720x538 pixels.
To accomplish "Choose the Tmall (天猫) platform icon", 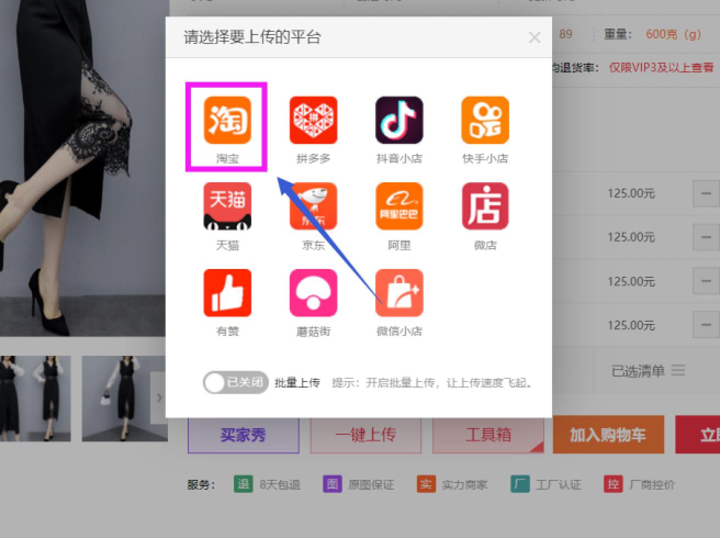I will (227, 206).
